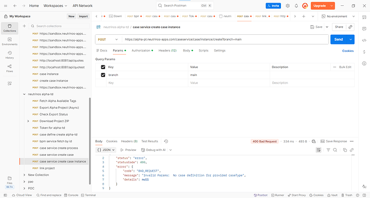370x198 pixels.
Task: Switch to the Authorization tab
Action: (x=142, y=51)
